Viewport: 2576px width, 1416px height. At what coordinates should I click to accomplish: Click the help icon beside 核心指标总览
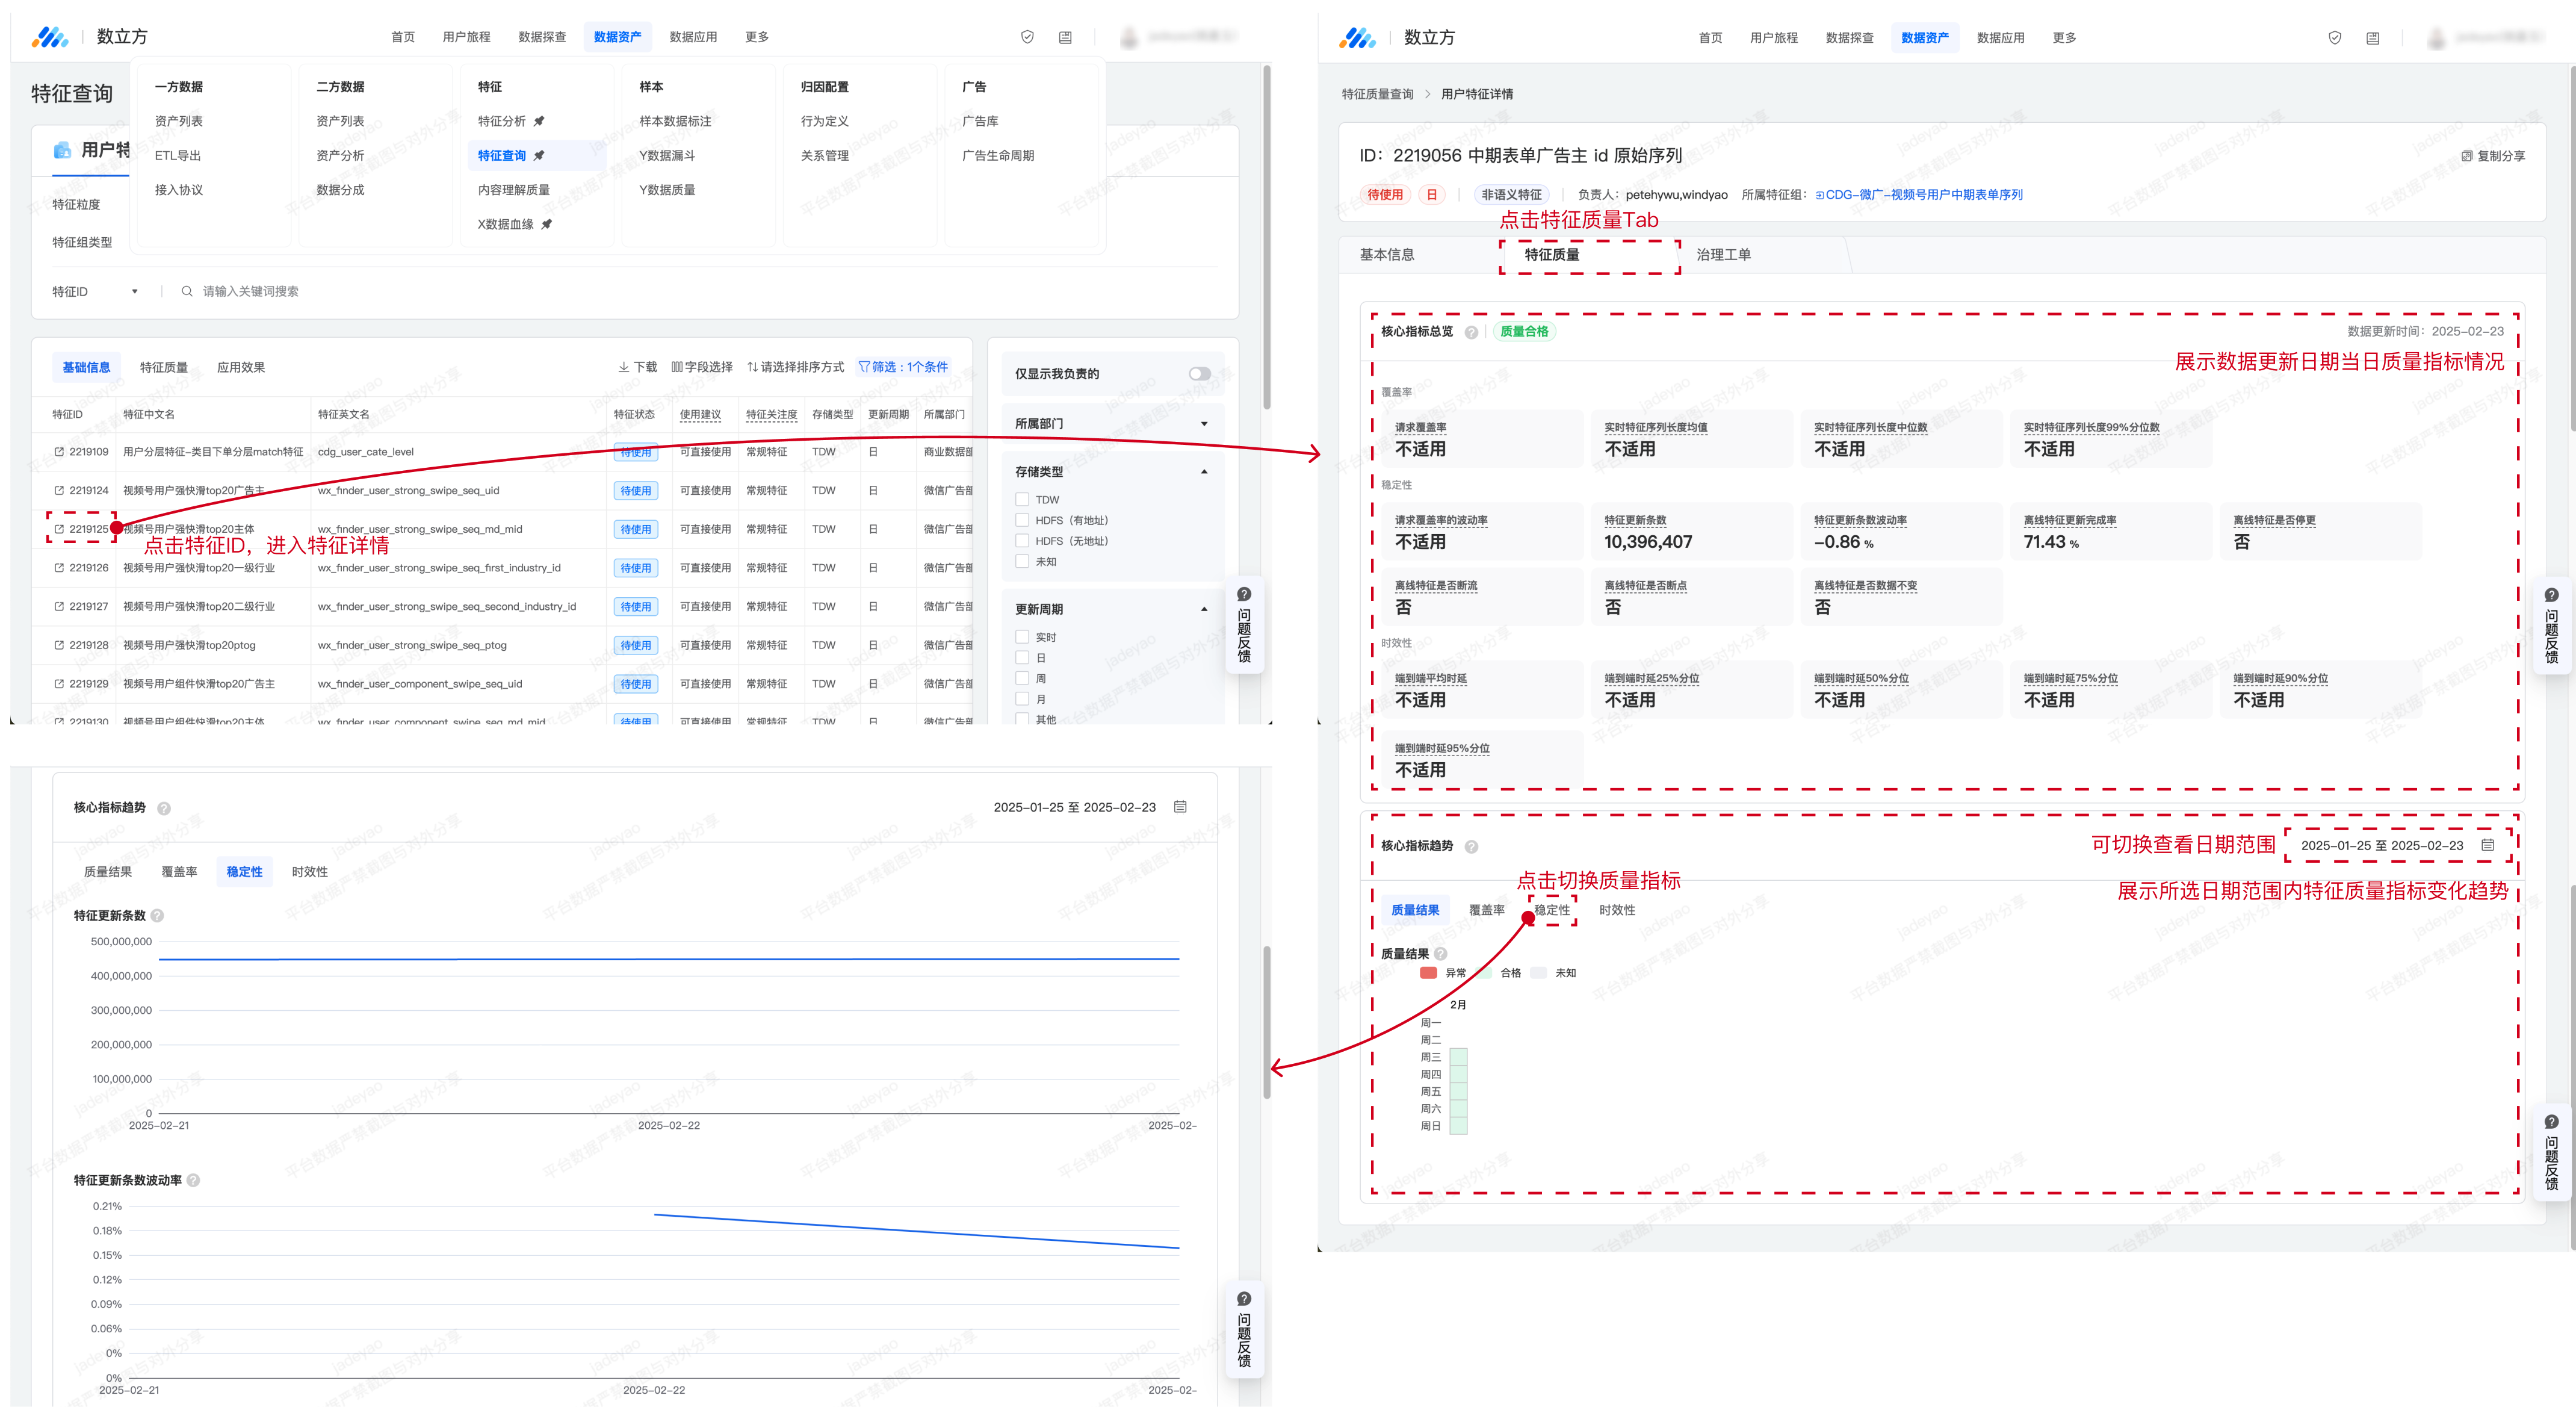point(1471,332)
